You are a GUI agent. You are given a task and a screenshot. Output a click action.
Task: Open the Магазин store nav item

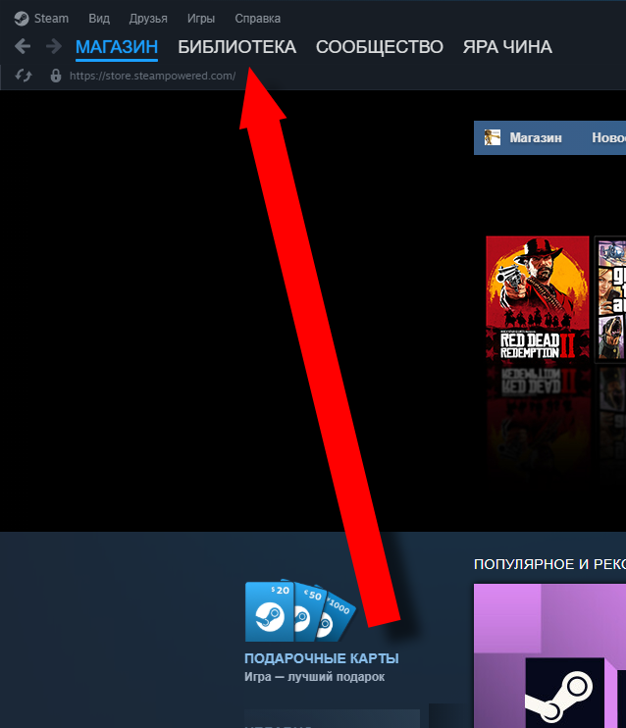click(x=536, y=138)
